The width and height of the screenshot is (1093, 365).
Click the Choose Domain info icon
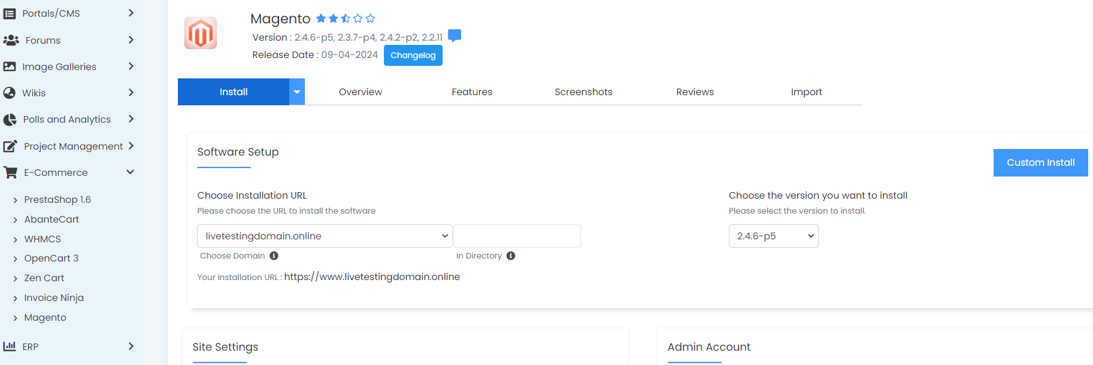(274, 255)
